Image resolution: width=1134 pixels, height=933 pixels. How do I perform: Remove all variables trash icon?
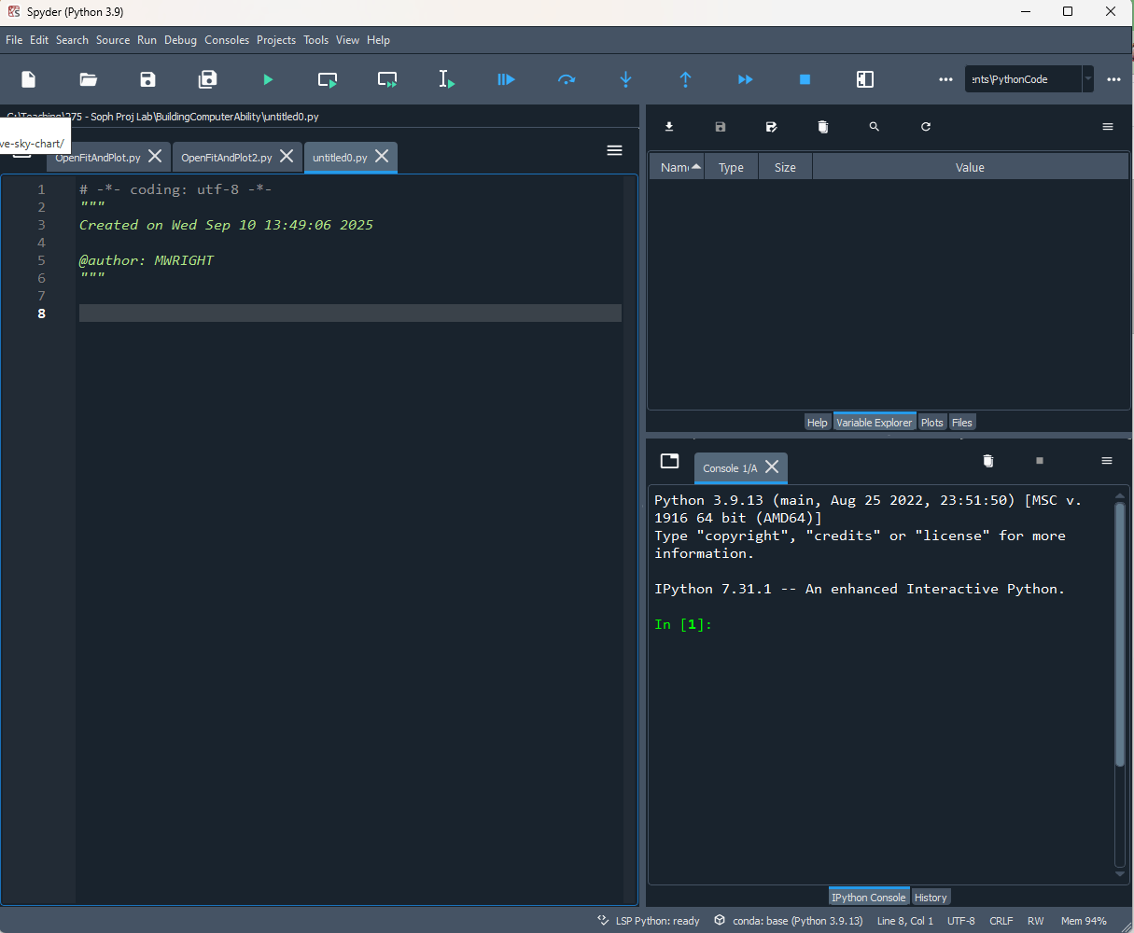(823, 127)
